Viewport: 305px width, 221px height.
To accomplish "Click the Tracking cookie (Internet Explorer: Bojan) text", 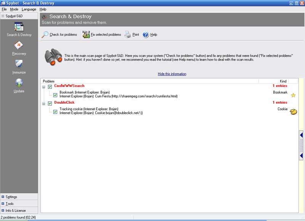I will (x=89, y=109).
